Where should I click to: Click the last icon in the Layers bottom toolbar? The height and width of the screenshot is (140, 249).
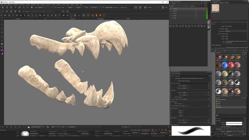(x=205, y=26)
